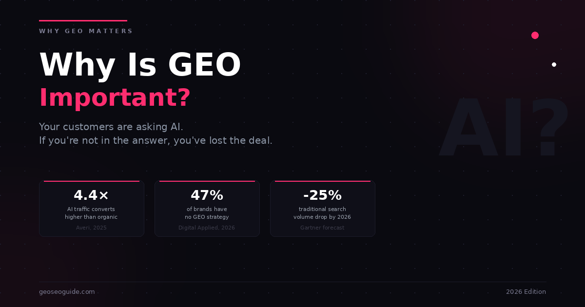This screenshot has height=307, width=585.
Task: Click the pink "Important?" heading
Action: 115,97
